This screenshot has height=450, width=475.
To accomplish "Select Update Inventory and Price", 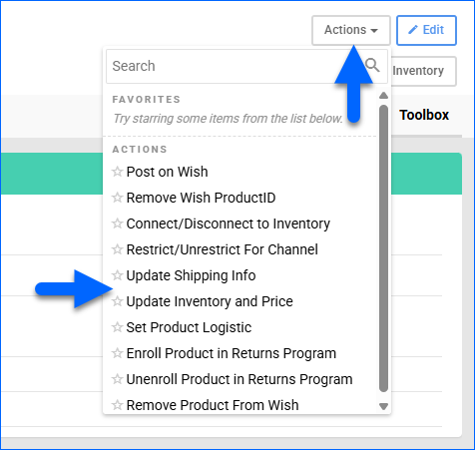I will point(210,301).
